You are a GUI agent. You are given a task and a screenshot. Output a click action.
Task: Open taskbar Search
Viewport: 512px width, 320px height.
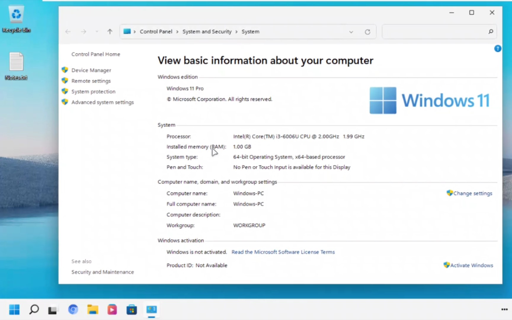34,310
